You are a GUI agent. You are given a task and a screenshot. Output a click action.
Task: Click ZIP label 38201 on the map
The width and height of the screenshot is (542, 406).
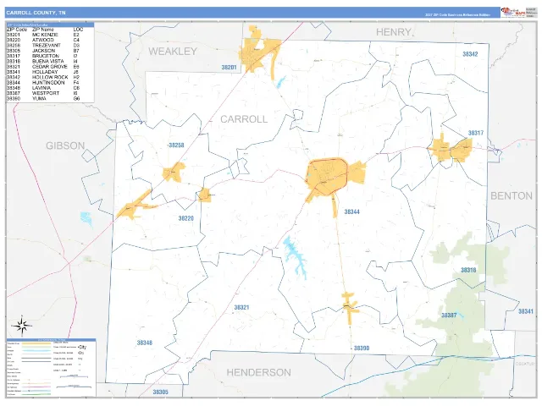(x=229, y=68)
